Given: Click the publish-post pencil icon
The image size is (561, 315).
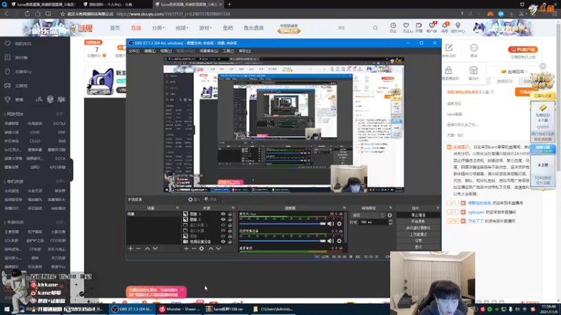Looking at the screenshot, I should (449, 48).
